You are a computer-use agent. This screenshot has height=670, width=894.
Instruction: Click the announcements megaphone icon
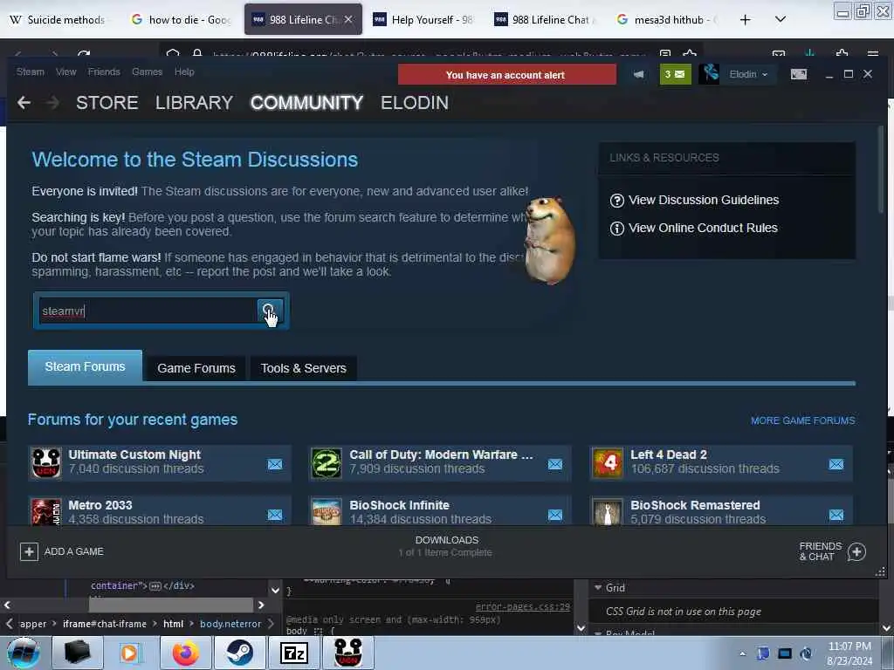click(x=638, y=74)
